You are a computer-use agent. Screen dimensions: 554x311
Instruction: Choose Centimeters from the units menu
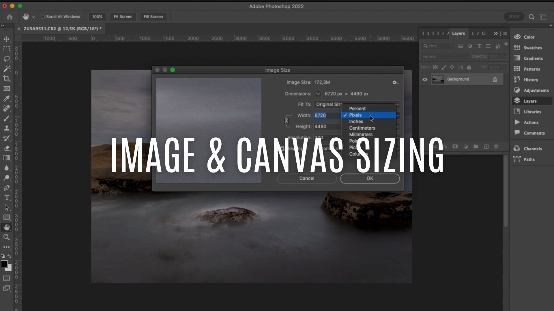pos(362,128)
